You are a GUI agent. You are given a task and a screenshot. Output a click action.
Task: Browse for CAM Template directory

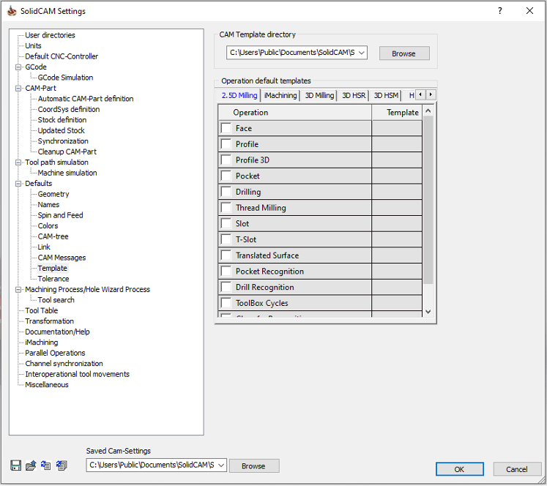404,53
